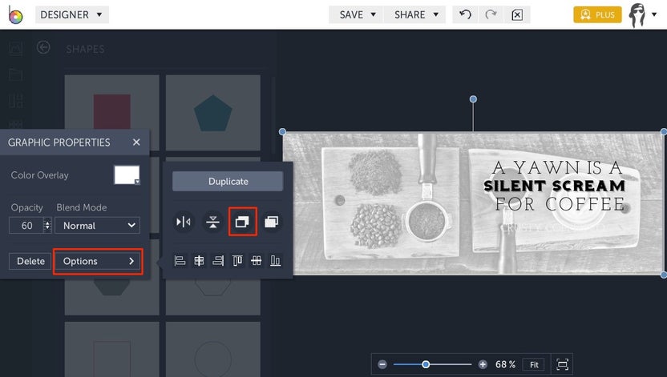Undo the last action

click(465, 15)
